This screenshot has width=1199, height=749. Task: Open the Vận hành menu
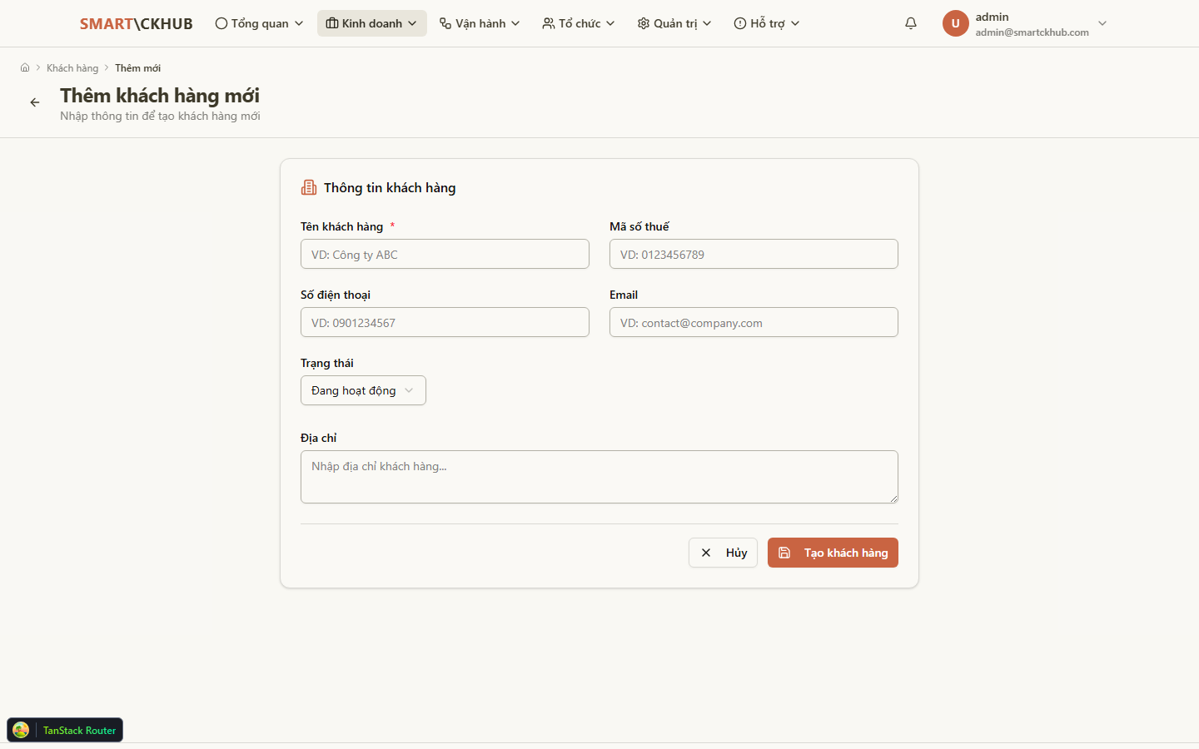[x=480, y=23]
